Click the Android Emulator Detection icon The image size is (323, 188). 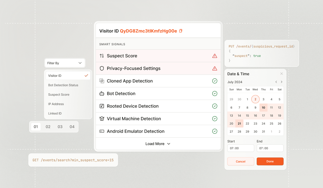(102, 131)
